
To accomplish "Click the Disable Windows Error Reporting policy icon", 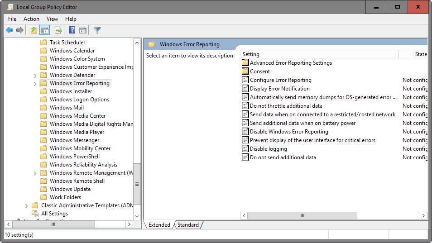I will 245,132.
